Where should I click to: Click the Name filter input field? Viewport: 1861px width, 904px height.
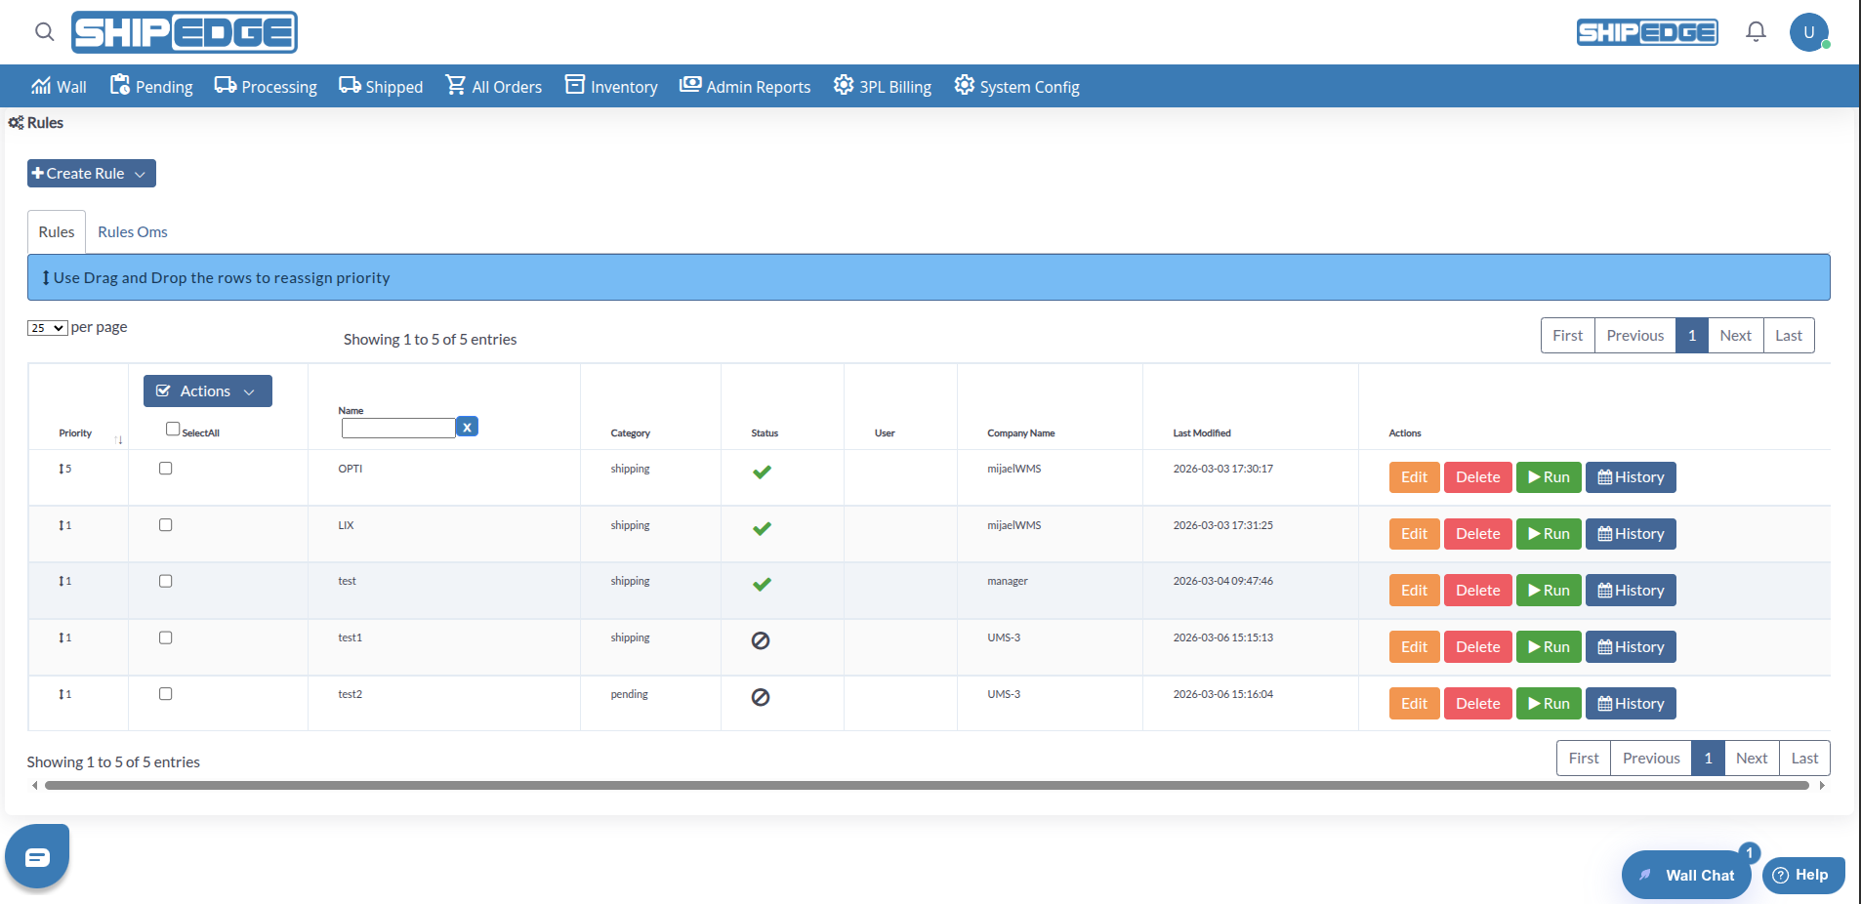click(x=398, y=428)
